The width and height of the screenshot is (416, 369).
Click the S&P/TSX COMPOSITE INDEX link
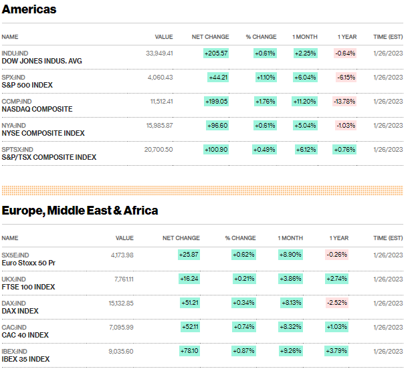pyautogui.click(x=49, y=157)
